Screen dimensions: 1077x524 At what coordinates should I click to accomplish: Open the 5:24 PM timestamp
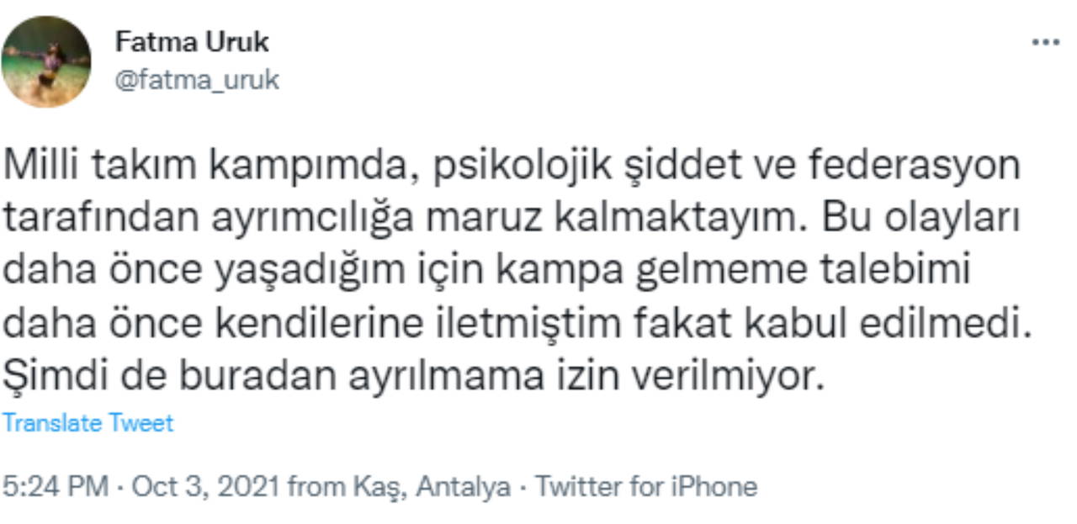[x=56, y=486]
